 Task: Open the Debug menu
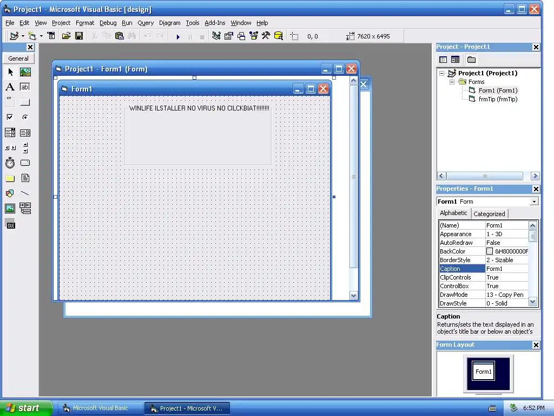click(x=108, y=23)
